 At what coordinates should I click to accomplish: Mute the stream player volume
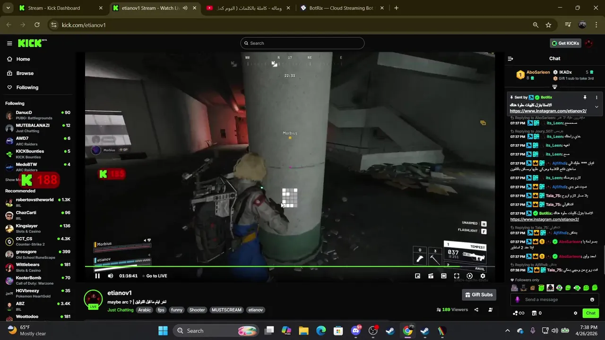point(111,276)
